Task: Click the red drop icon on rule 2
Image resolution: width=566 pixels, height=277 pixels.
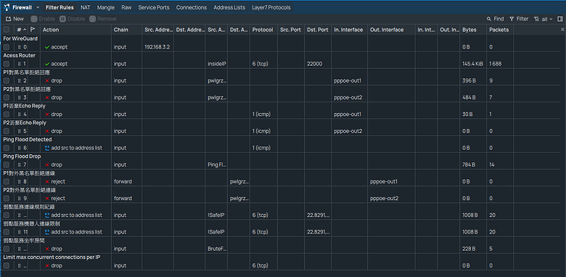Action: pyautogui.click(x=47, y=80)
